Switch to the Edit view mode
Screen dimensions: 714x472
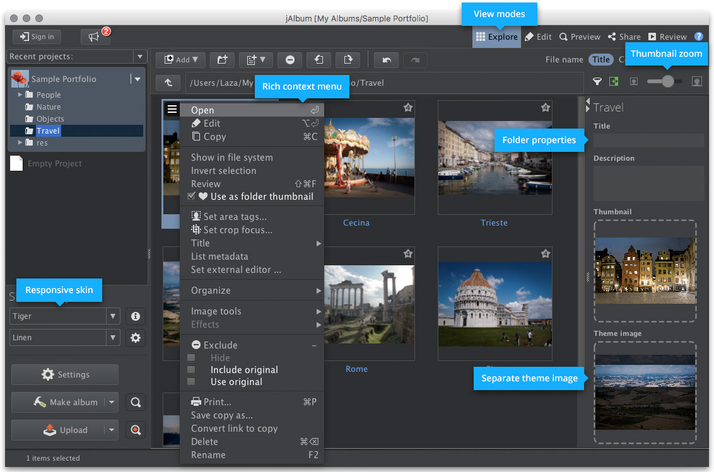[x=538, y=37]
